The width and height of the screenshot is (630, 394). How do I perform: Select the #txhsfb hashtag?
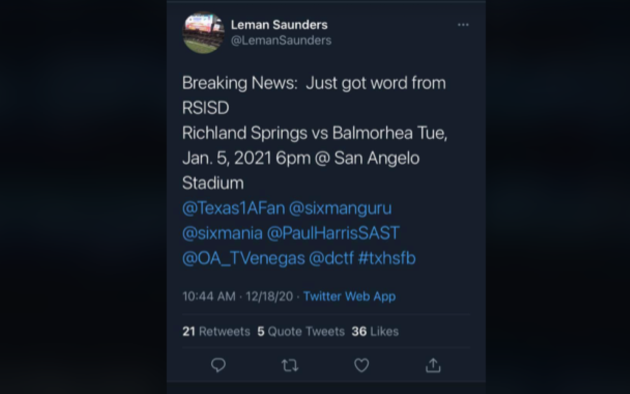coord(390,258)
